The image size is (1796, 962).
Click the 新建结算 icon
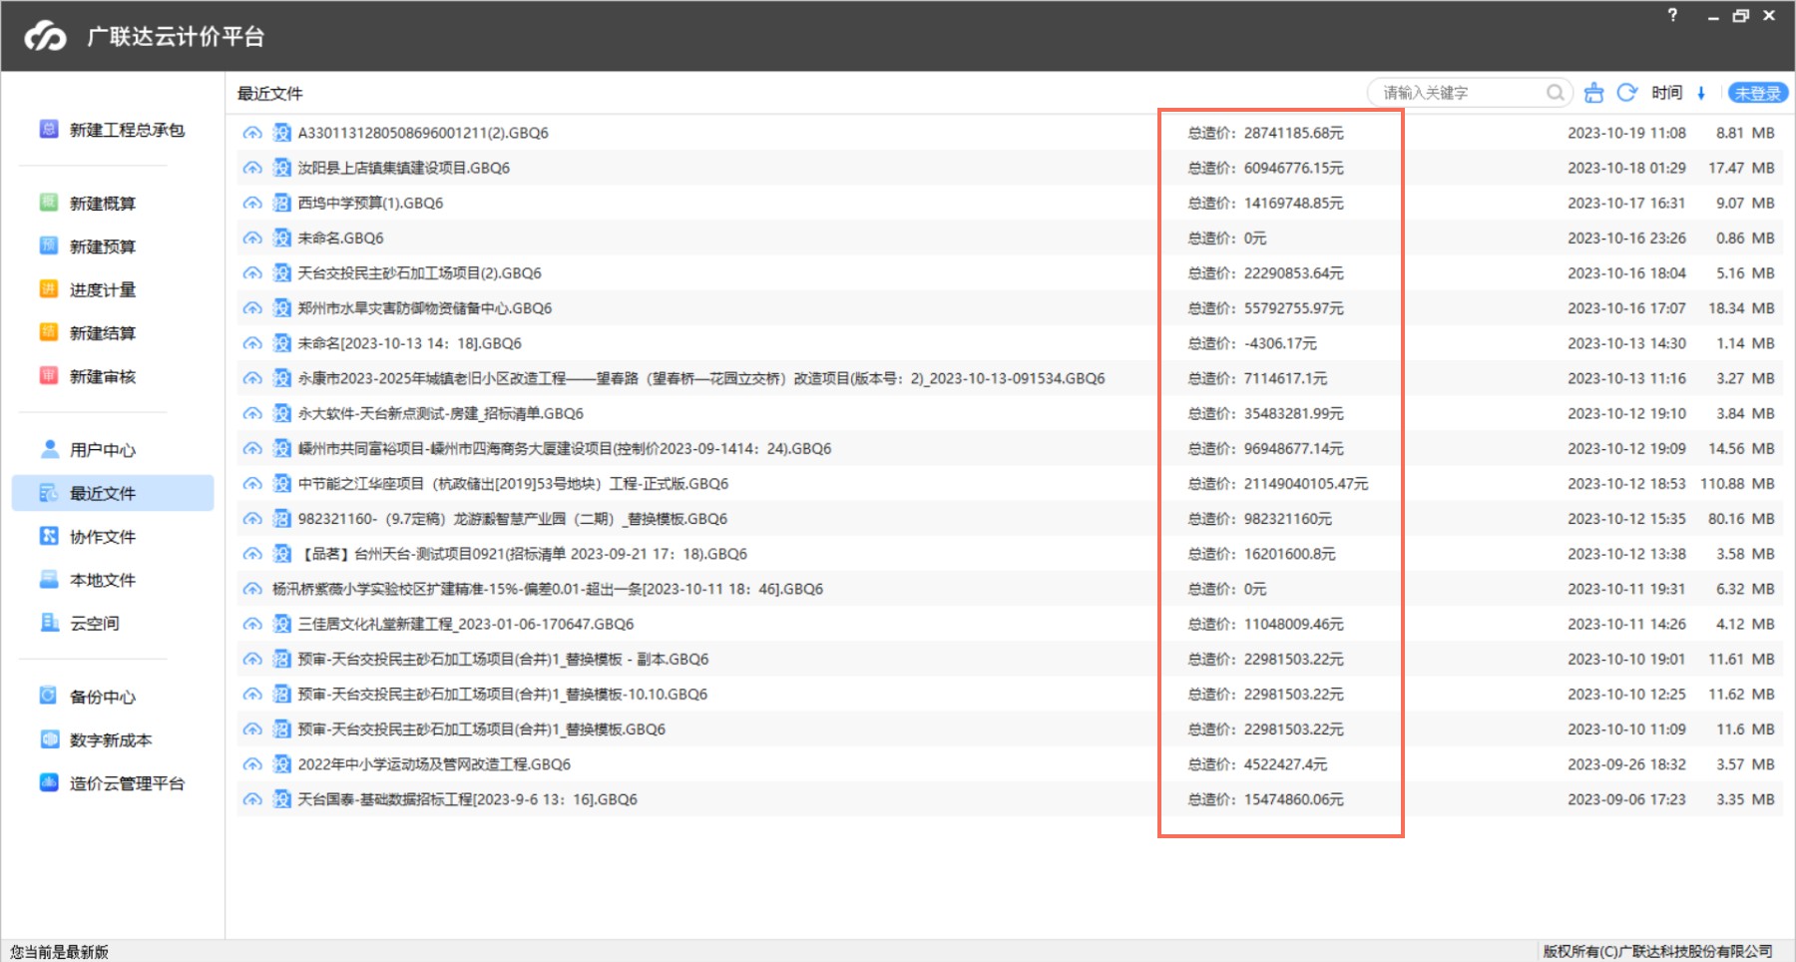[x=48, y=332]
